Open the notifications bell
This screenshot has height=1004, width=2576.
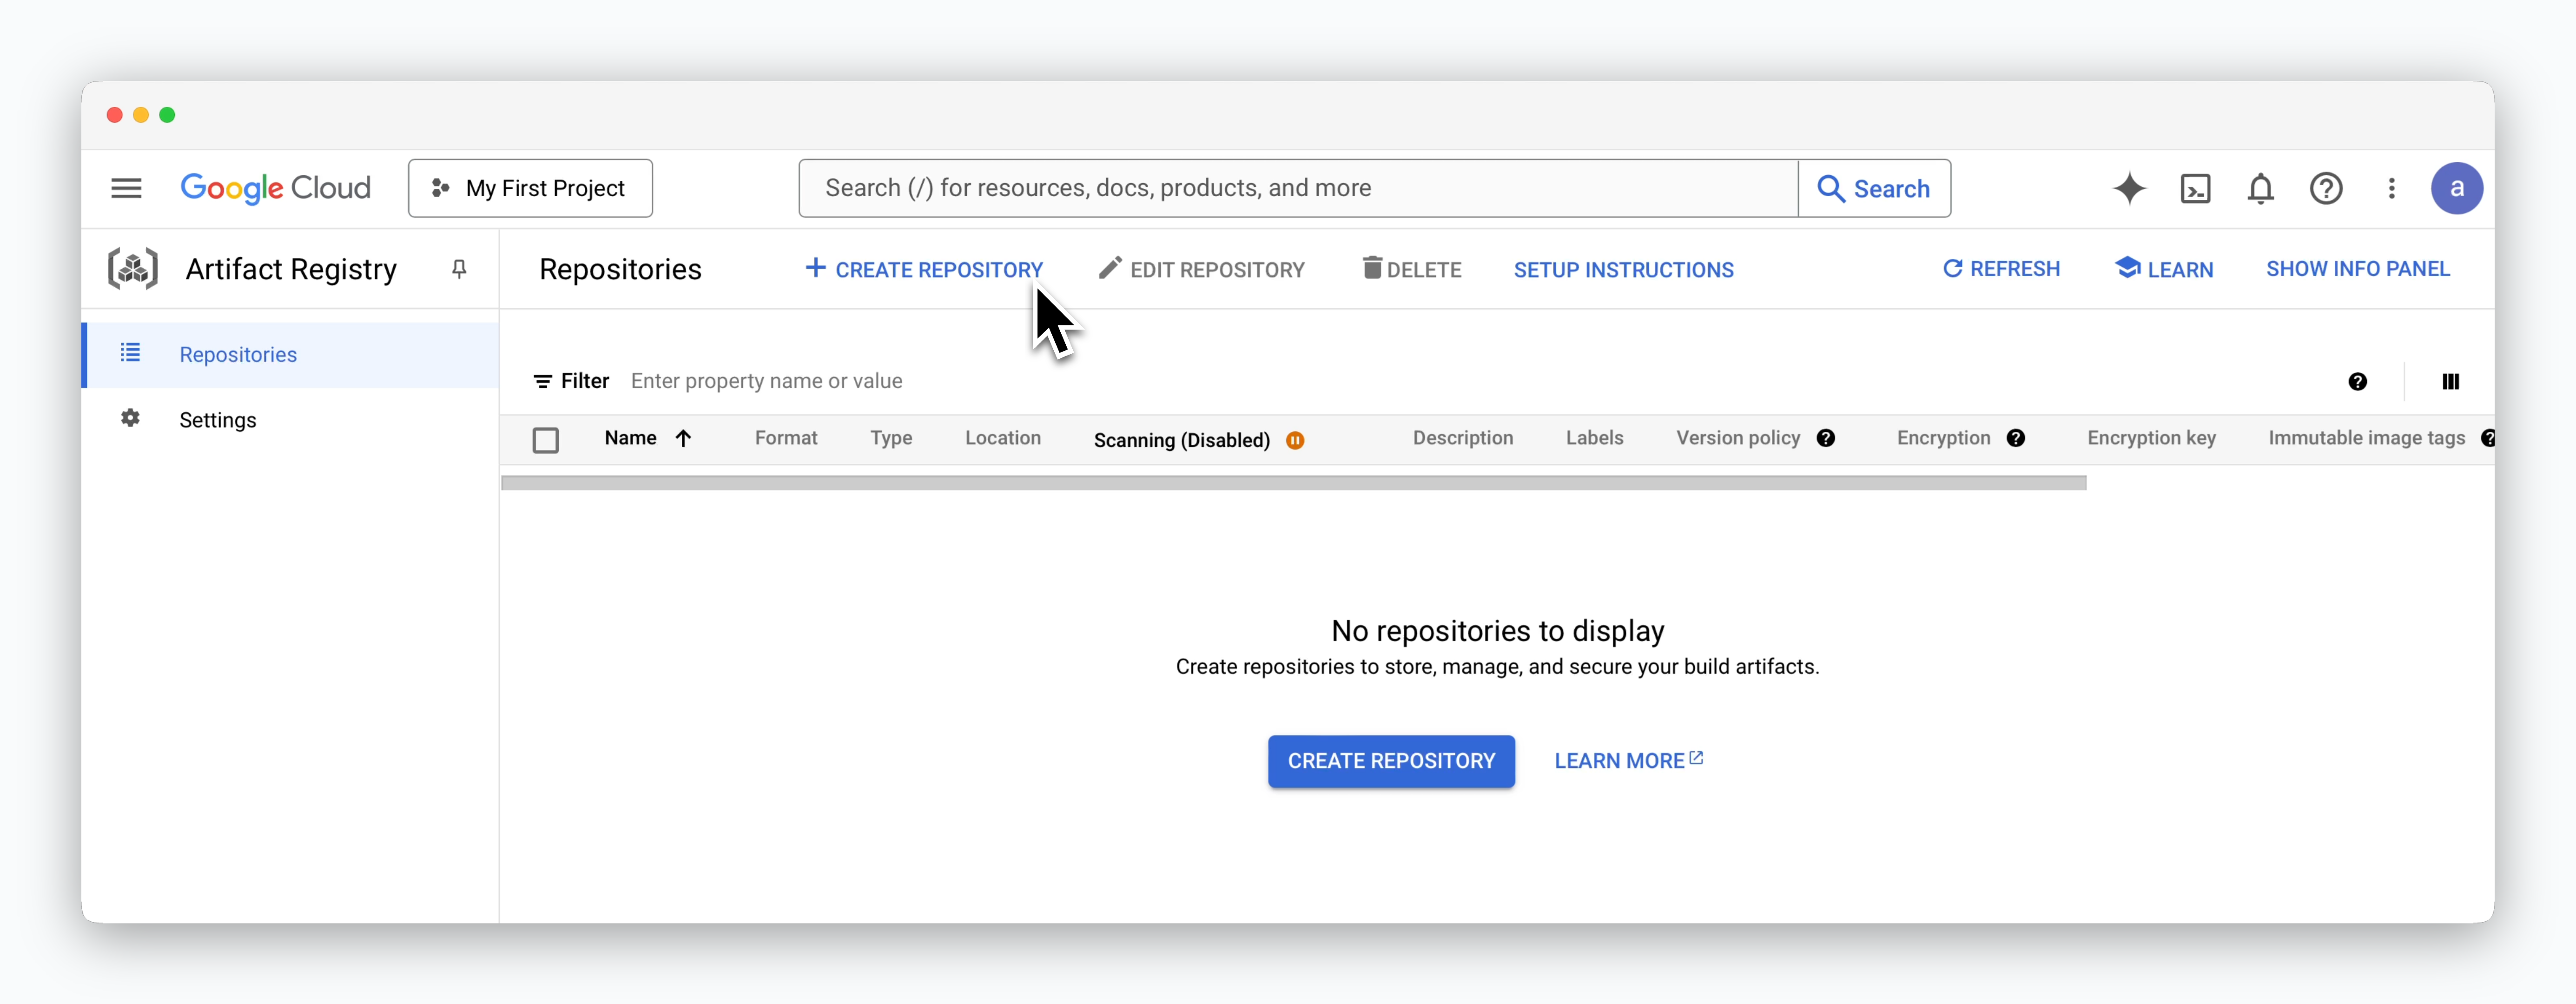pos(2260,188)
